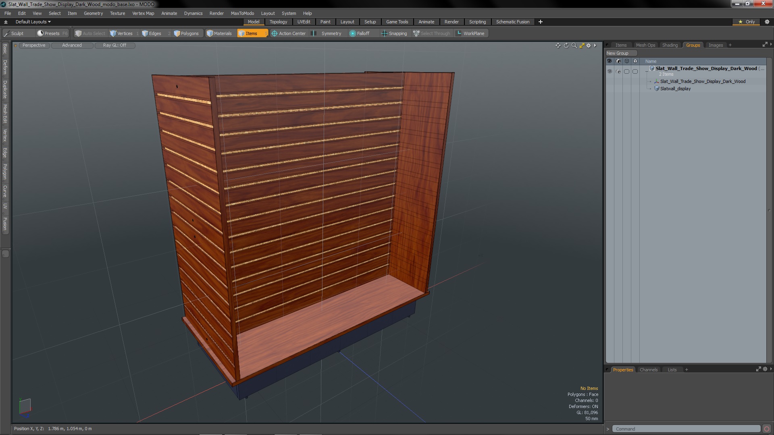Switch to the Images panel tab
The height and width of the screenshot is (435, 774).
tap(716, 45)
